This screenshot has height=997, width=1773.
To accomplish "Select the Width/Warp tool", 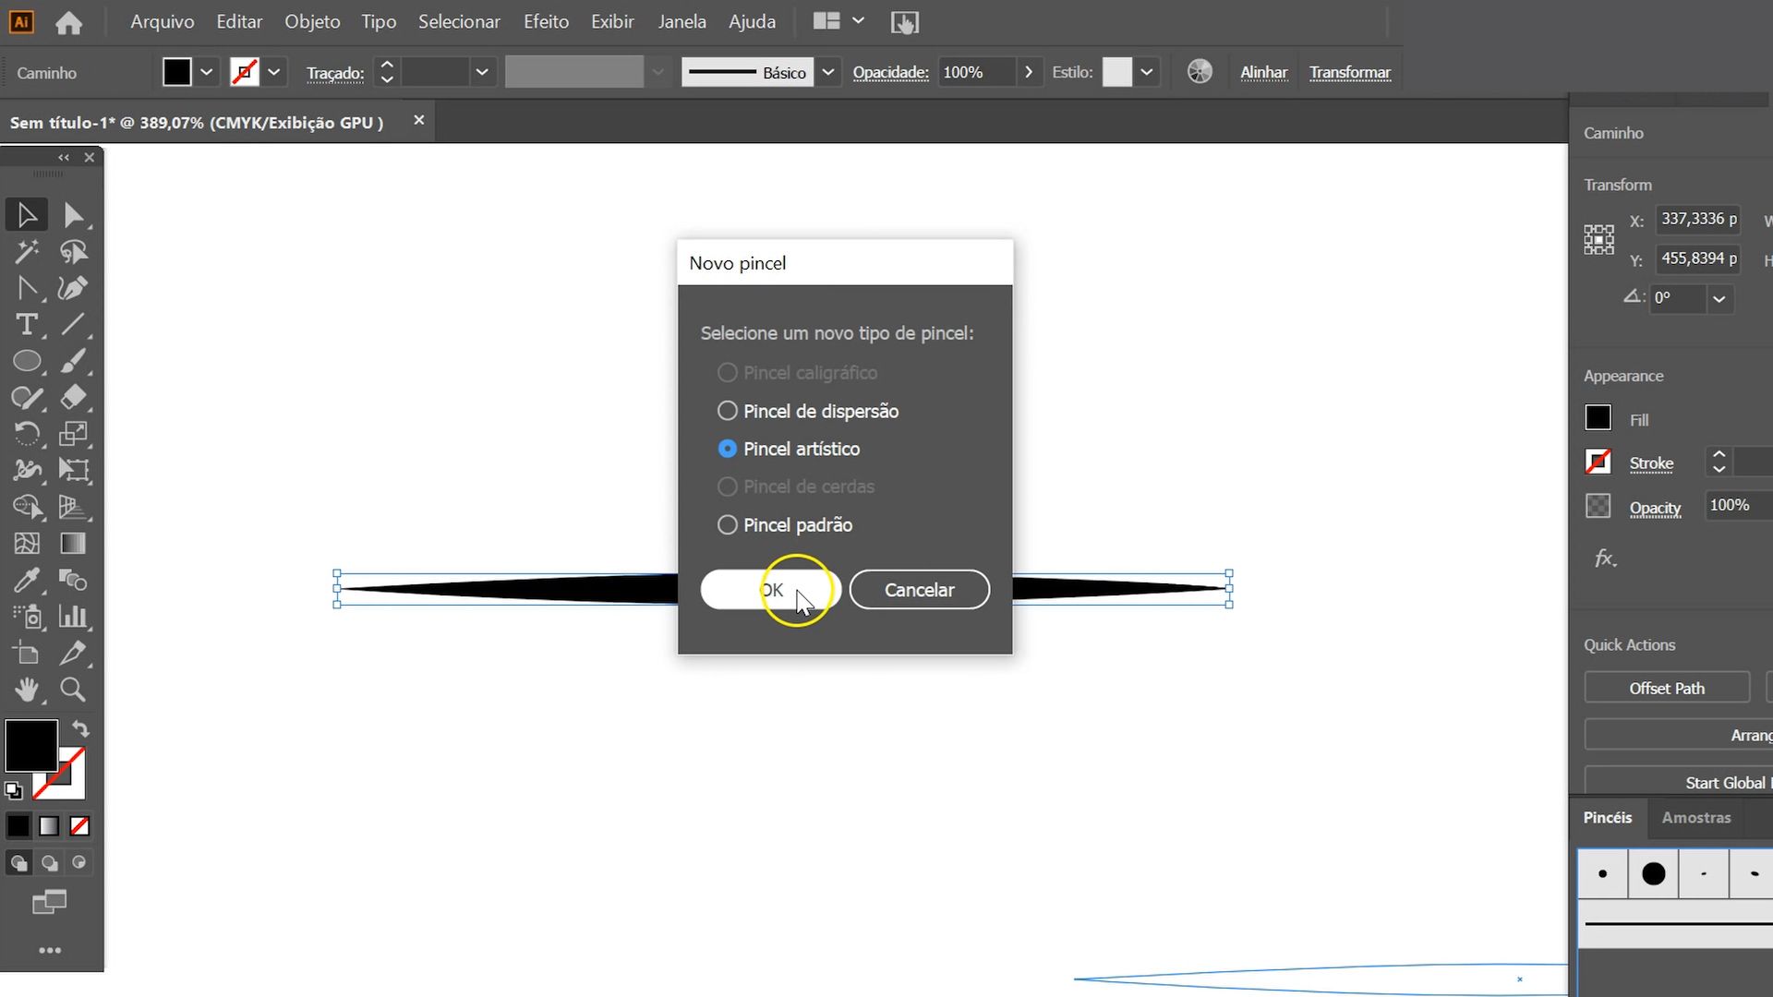I will point(27,470).
